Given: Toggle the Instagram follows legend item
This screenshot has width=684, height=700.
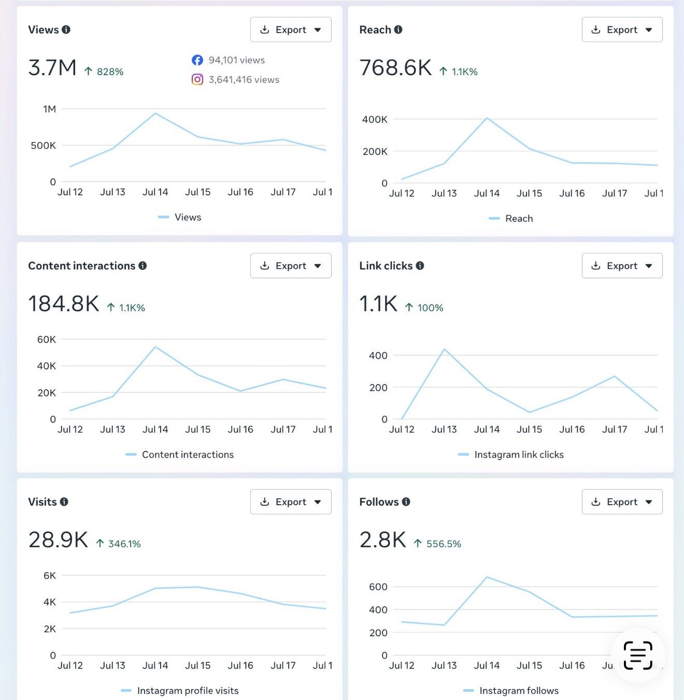Looking at the screenshot, I should pyautogui.click(x=511, y=691).
